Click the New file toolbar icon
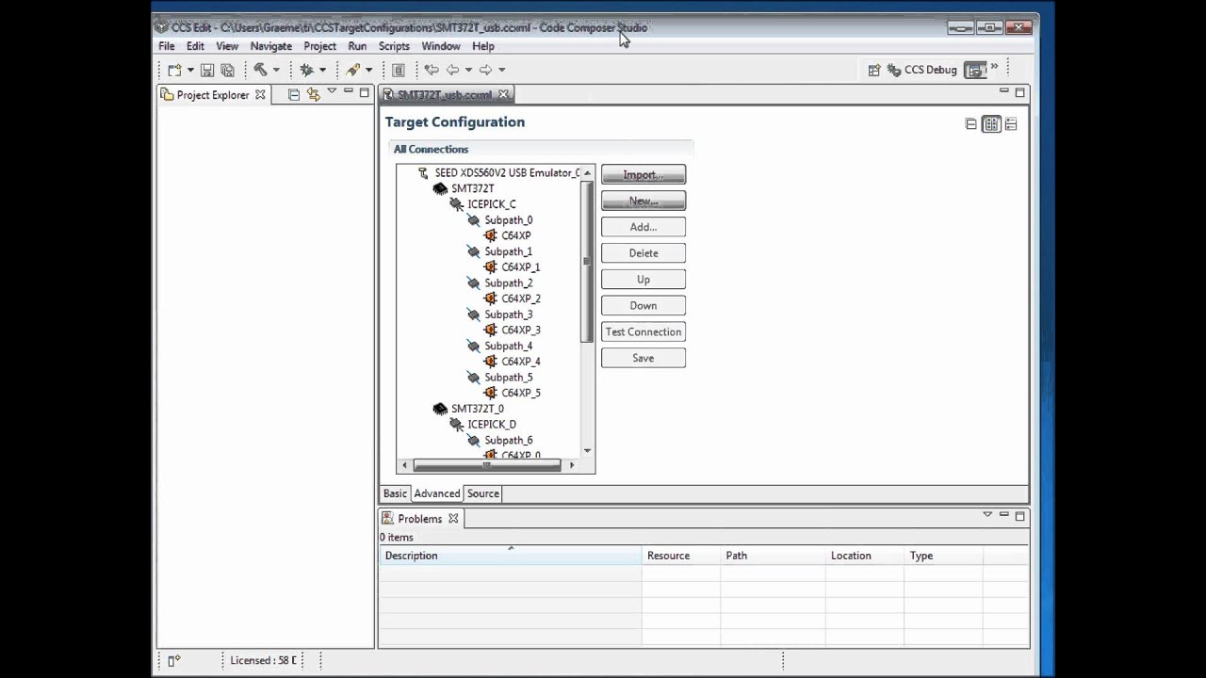Viewport: 1206px width, 678px height. 174,70
